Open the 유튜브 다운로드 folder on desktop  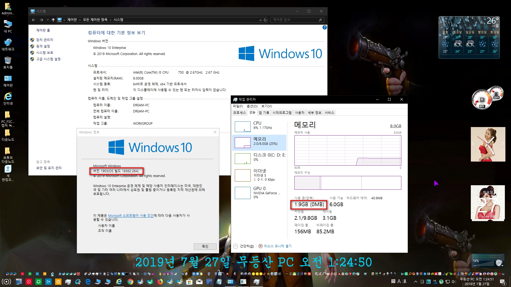click(x=8, y=155)
